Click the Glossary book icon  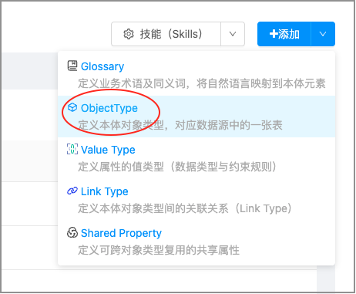tap(72, 66)
